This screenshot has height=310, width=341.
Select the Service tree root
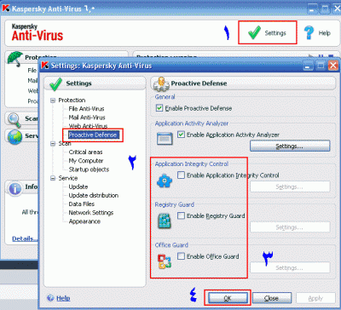tap(68, 178)
